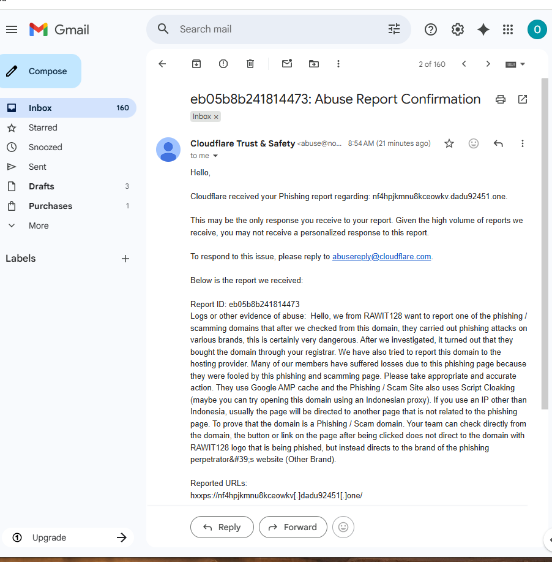Open email in new window

click(523, 99)
